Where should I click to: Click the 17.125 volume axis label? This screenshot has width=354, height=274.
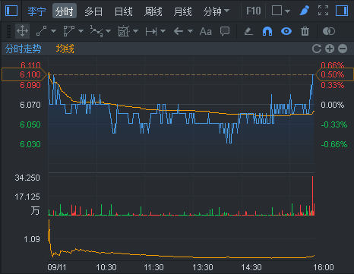(x=27, y=197)
